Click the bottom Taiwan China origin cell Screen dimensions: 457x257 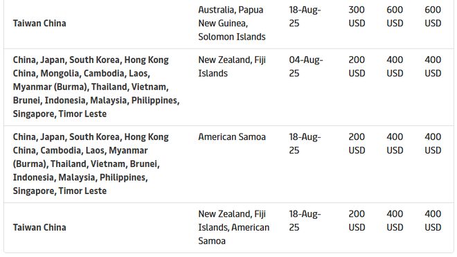tap(39, 227)
